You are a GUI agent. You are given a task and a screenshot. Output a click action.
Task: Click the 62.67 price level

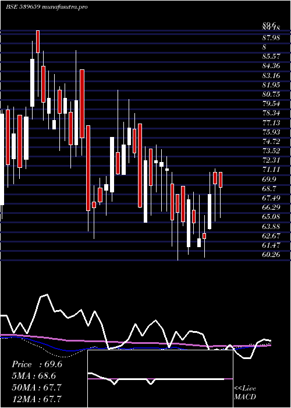pos(271,235)
